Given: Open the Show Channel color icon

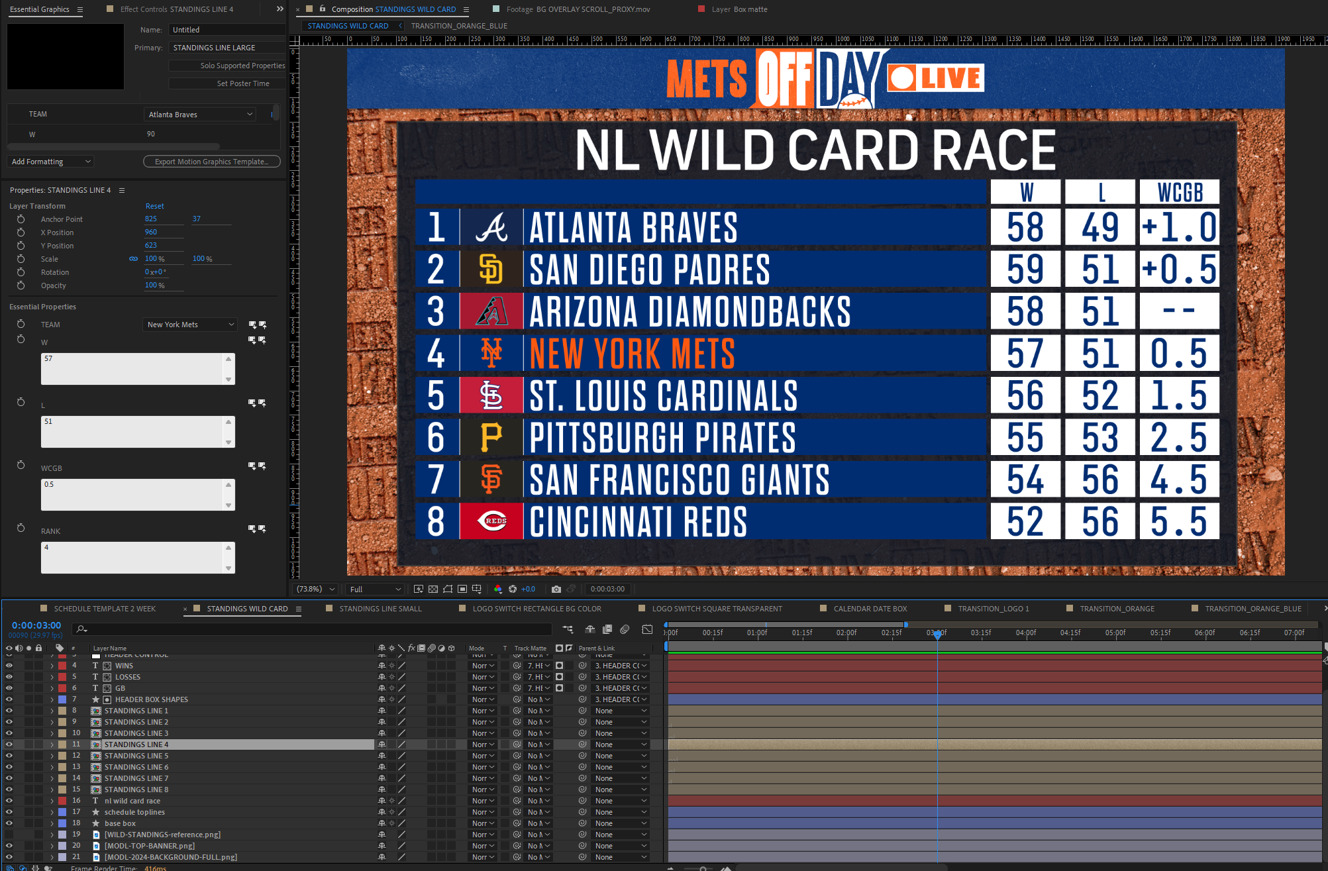Looking at the screenshot, I should 498,589.
